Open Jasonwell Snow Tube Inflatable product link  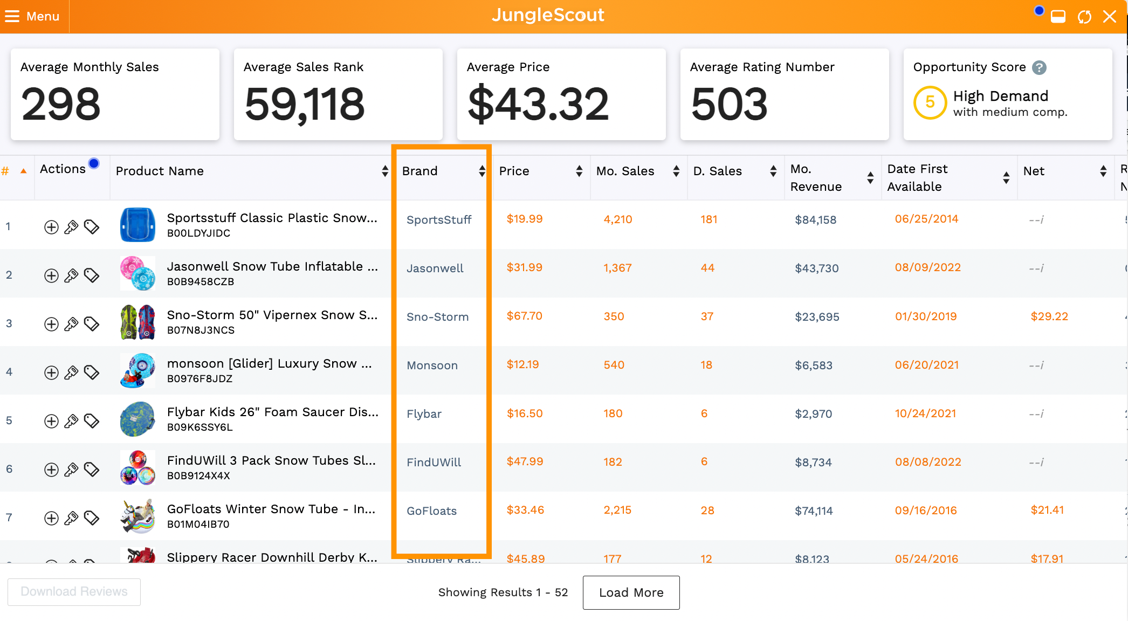[272, 266]
